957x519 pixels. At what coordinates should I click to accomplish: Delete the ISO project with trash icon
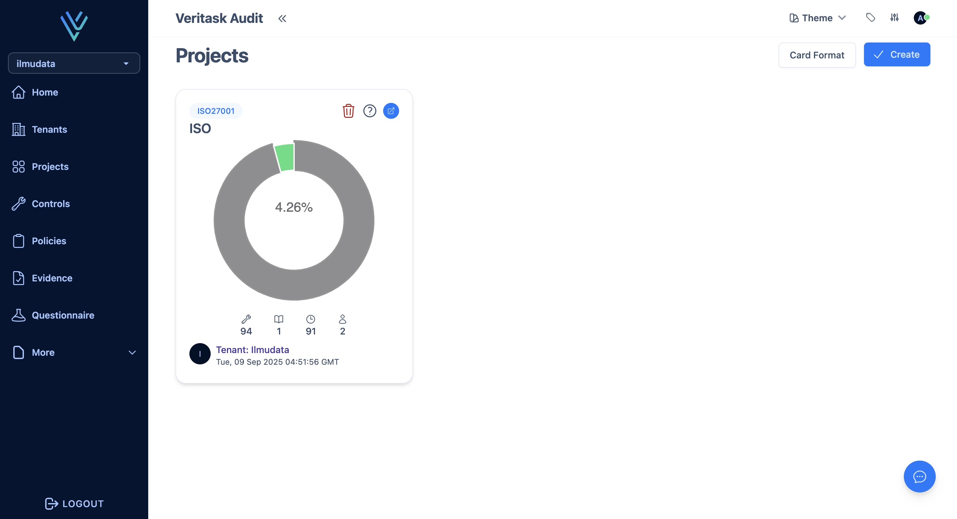349,111
